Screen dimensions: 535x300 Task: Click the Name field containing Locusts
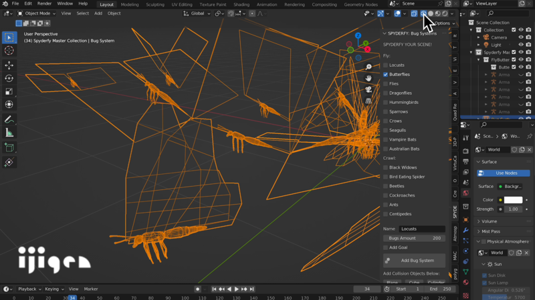point(422,229)
